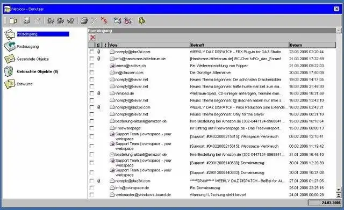
Task: Click the exclamation priority column header
Action: click(105, 45)
